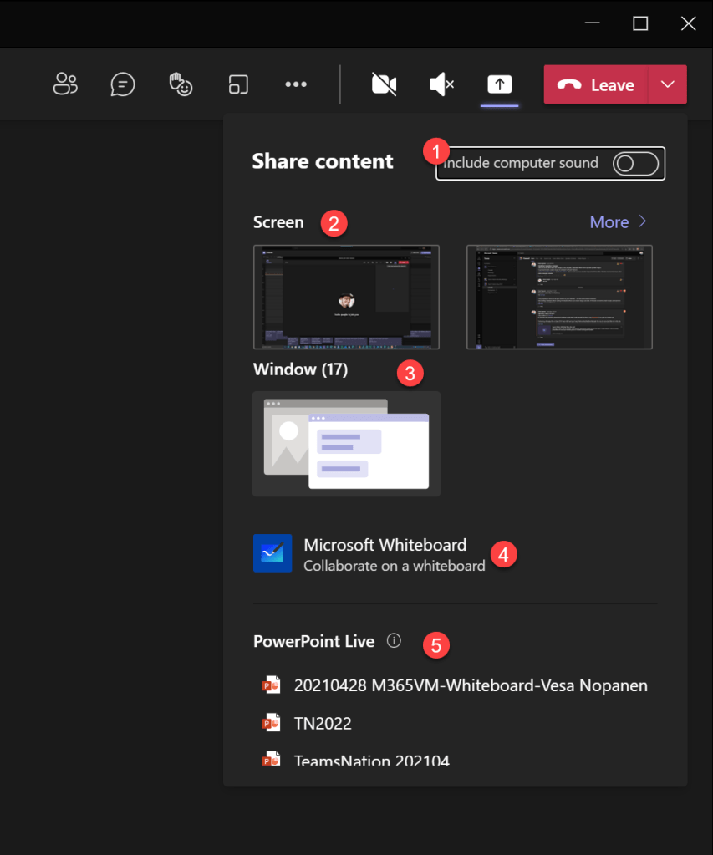Open the breakout rooms icon
This screenshot has width=713, height=855.
point(238,84)
